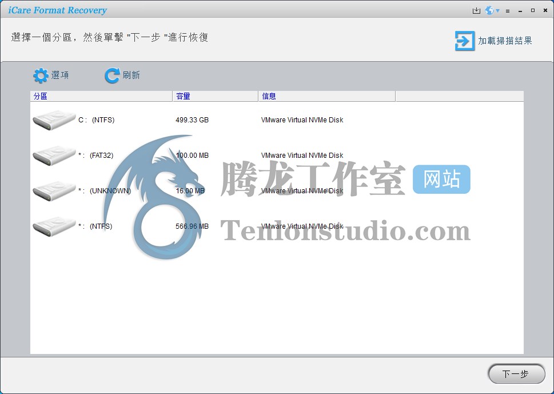Click the 下一步 next button
Screen dimensions: 554x394
coord(516,374)
